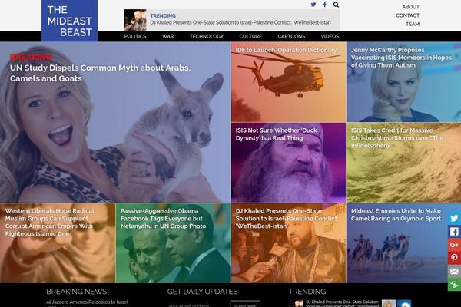Click the Breaking News footer heading
Screen dimensions: 461x307
tap(76, 292)
